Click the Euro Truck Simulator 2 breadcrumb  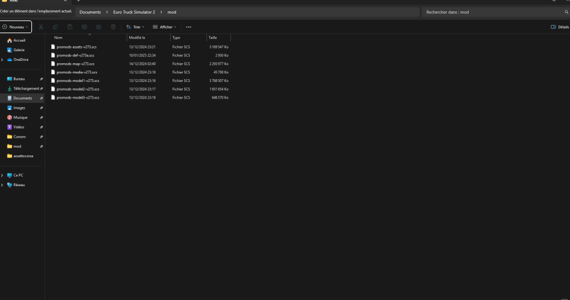[x=134, y=12]
